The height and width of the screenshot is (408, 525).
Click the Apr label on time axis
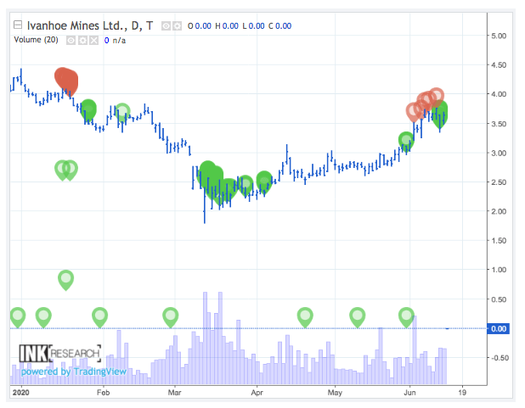pyautogui.click(x=257, y=392)
